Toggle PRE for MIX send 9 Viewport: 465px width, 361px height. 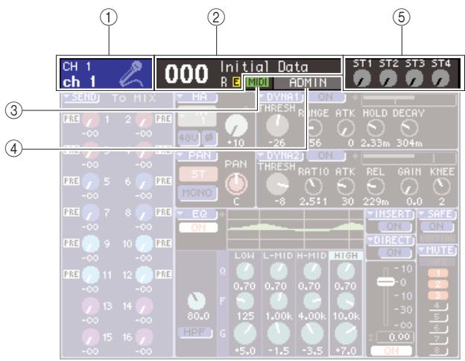point(72,243)
